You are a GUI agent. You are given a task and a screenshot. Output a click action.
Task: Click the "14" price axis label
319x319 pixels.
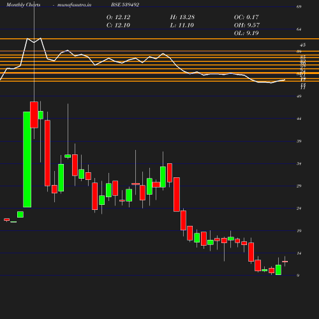pyautogui.click(x=299, y=253)
